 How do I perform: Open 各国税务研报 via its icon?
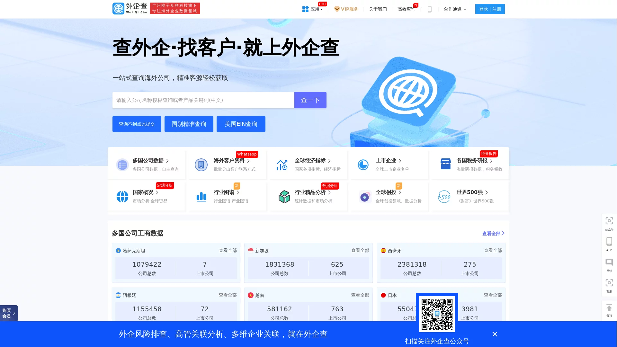click(x=445, y=164)
